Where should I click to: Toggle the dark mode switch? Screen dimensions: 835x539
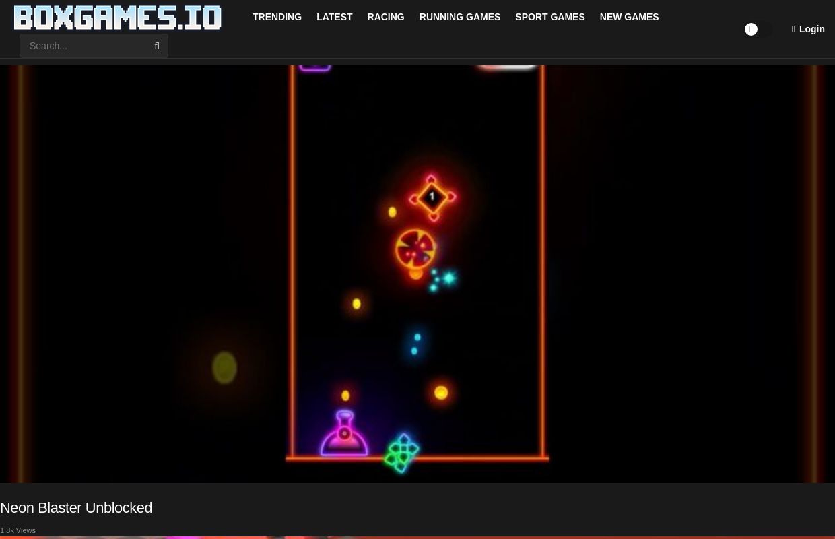click(759, 29)
